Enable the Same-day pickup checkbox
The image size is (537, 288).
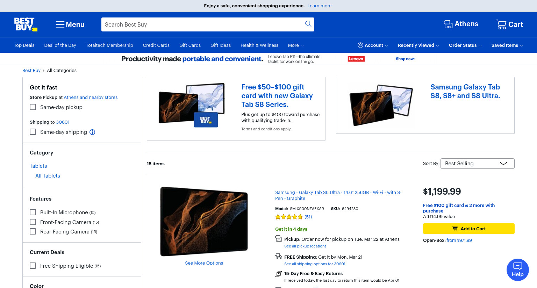[33, 107]
